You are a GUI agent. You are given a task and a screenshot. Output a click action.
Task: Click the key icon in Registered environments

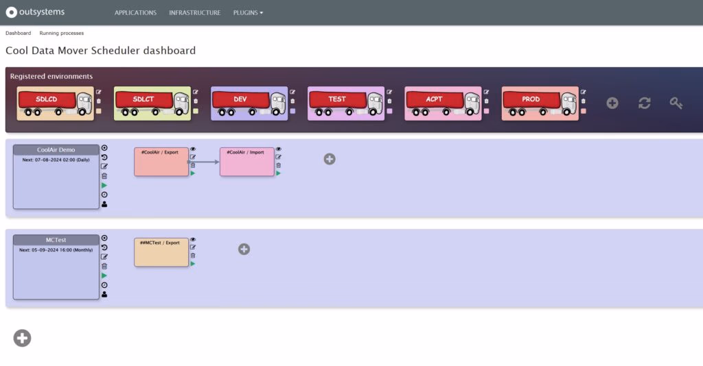[676, 103]
